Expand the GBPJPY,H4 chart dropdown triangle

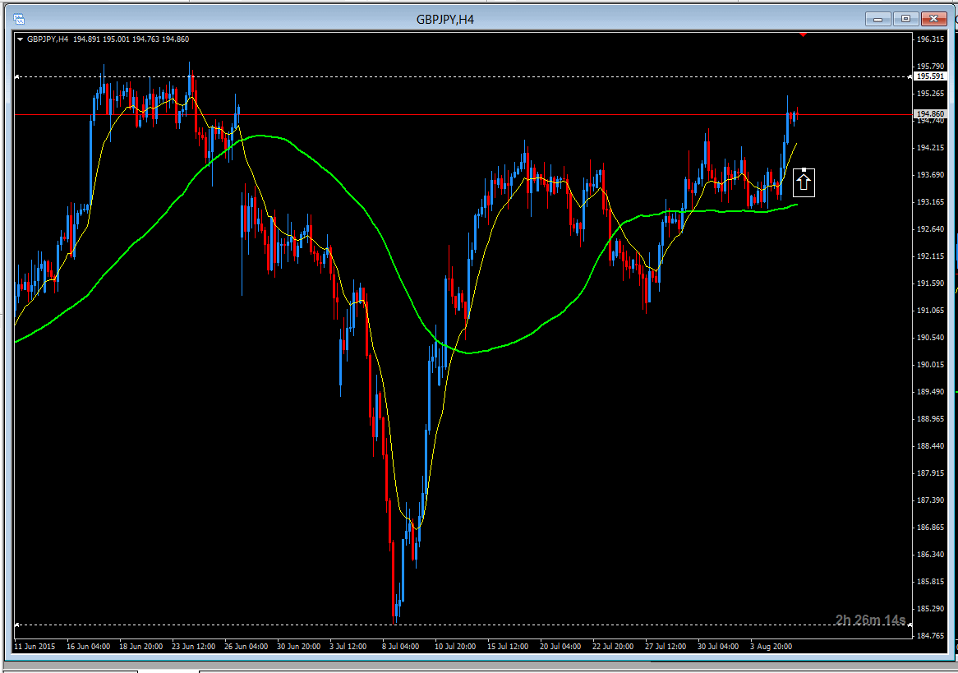tap(21, 39)
